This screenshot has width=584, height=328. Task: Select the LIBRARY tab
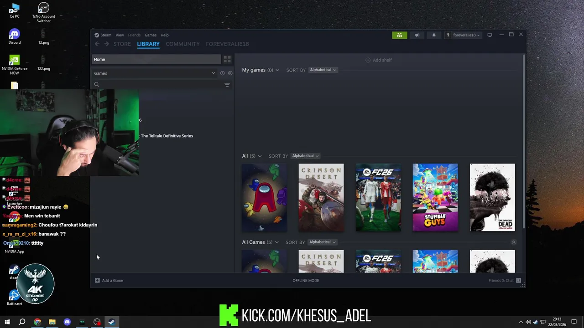tap(148, 44)
